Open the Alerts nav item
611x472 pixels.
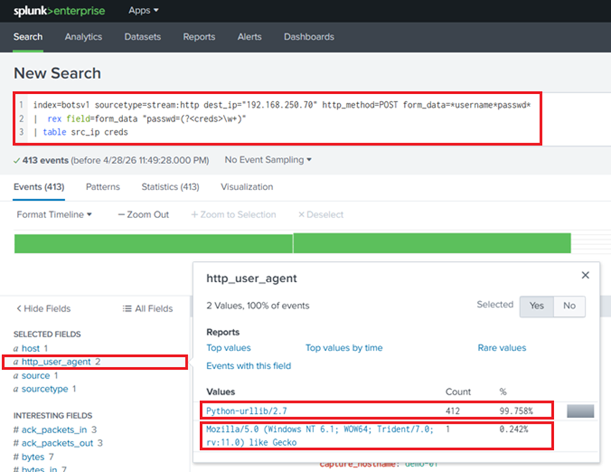249,36
